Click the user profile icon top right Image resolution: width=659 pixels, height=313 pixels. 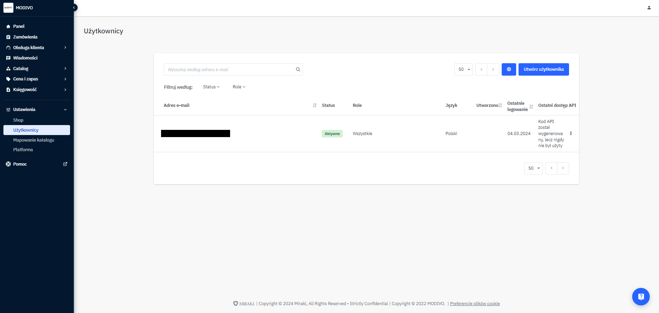(x=649, y=8)
